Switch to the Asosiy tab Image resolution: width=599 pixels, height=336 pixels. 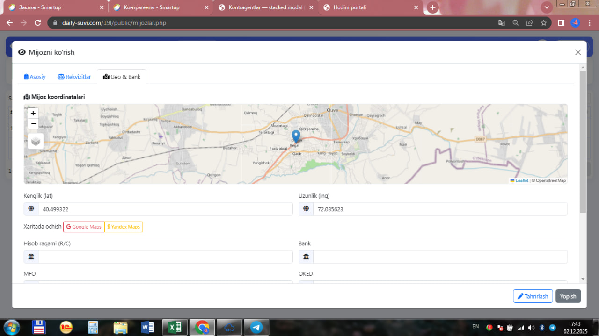[35, 77]
